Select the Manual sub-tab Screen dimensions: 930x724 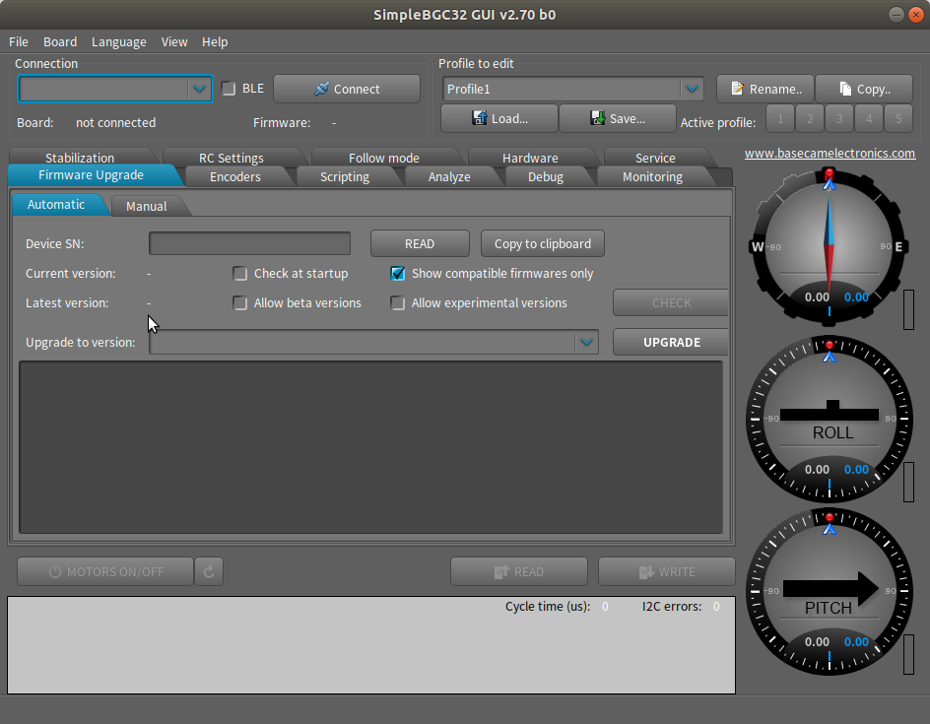pyautogui.click(x=146, y=206)
